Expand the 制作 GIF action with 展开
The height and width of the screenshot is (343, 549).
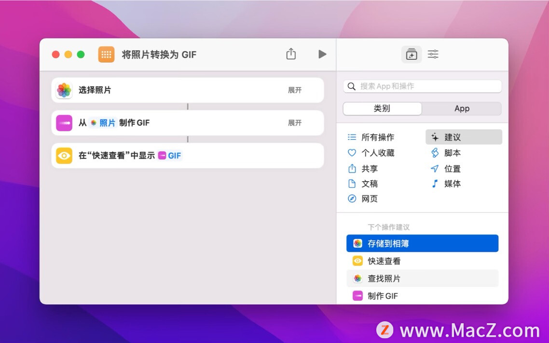pos(295,123)
